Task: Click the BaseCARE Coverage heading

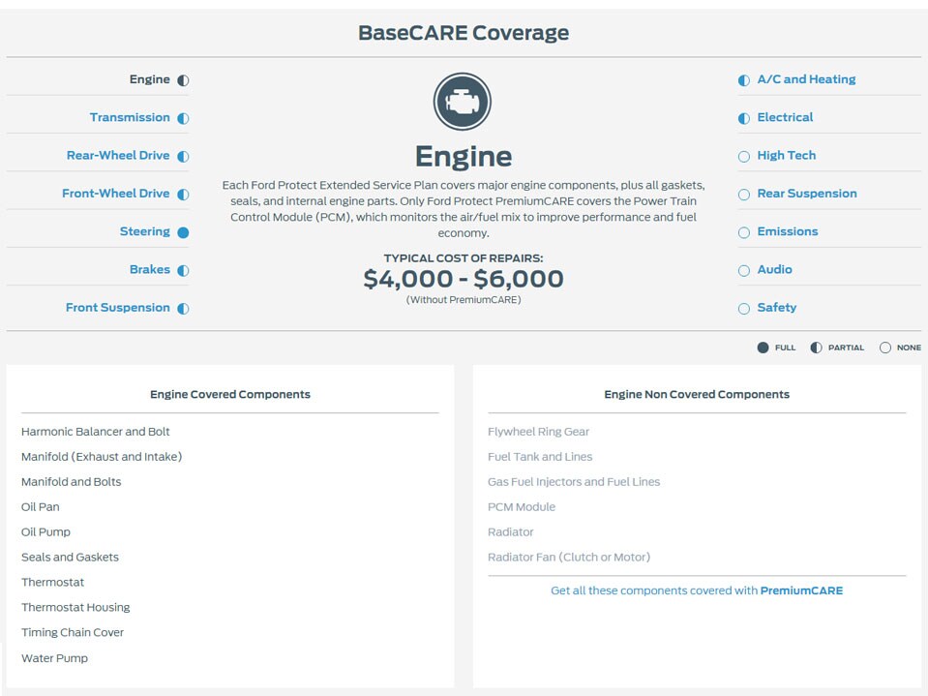Action: [464, 33]
